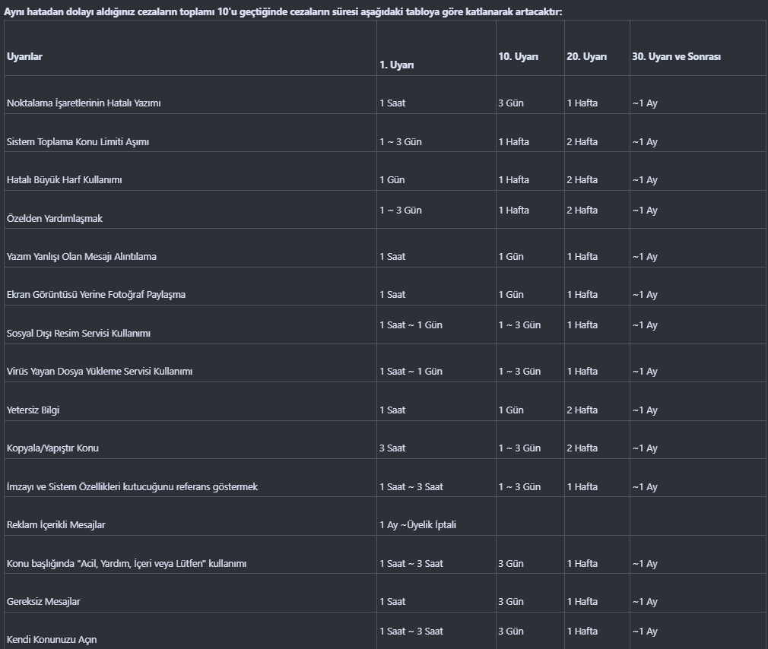The width and height of the screenshot is (768, 649).
Task: Select the "Noktalama İşaretlerinin Hatalı Yazımı" row label
Action: click(x=84, y=103)
